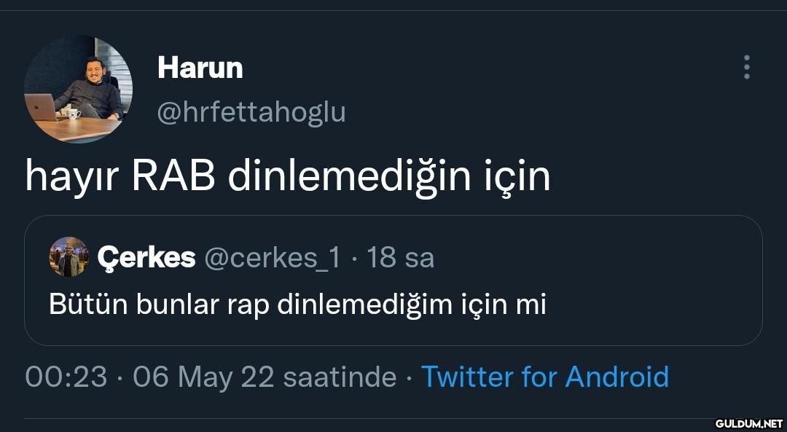Open the quoted tweet text "Bütün bunlar rap…"
The height and width of the screenshot is (432, 787).
coord(297,303)
